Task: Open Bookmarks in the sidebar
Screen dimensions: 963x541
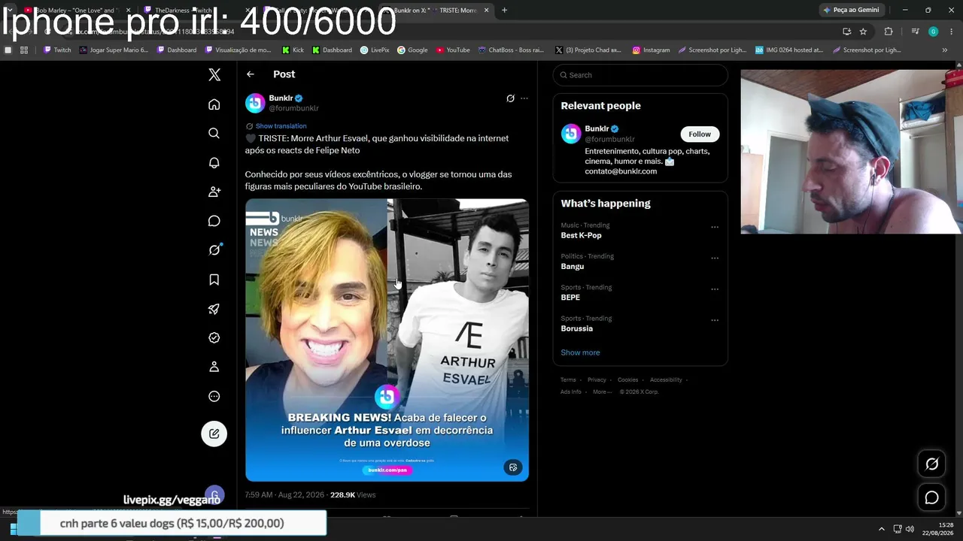Action: pyautogui.click(x=214, y=280)
